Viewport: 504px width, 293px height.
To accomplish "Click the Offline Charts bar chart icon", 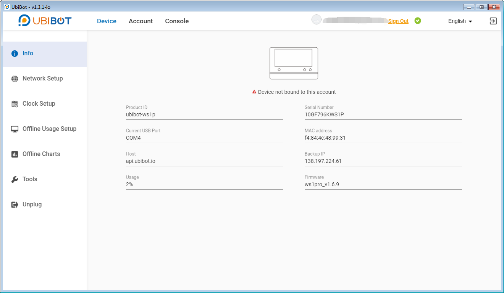I will click(15, 154).
